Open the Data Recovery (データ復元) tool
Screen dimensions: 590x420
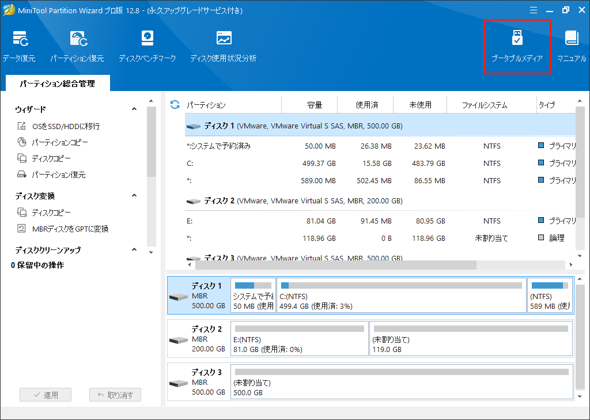point(20,46)
